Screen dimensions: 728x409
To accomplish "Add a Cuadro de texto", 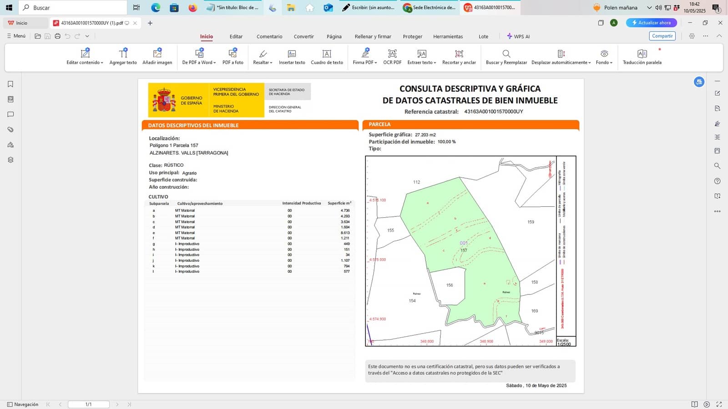I will (327, 57).
